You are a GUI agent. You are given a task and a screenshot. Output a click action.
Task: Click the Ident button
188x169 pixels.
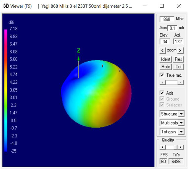click(166, 59)
